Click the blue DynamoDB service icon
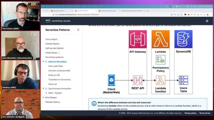Viewport: 214px width, 120px height. (x=183, y=39)
